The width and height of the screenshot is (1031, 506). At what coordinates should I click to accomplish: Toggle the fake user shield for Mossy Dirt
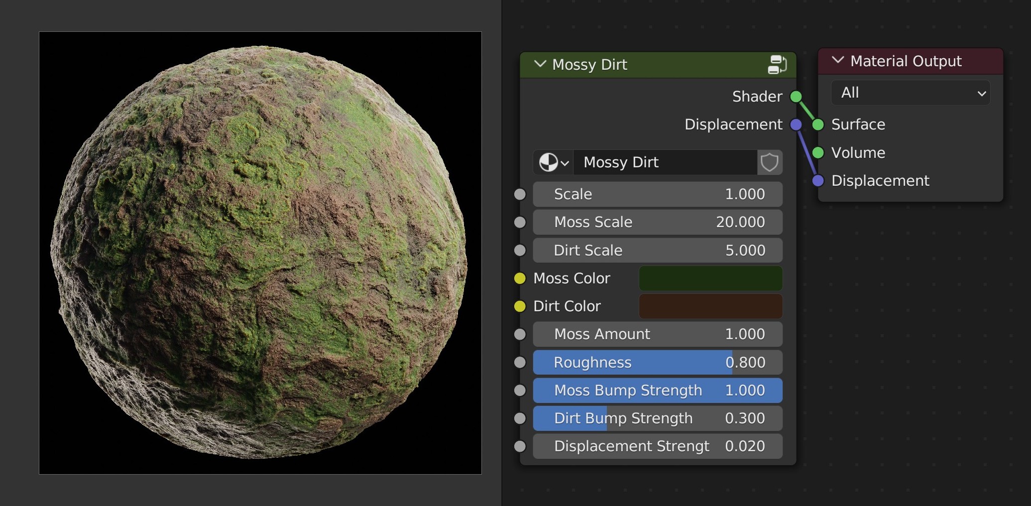[x=770, y=162]
